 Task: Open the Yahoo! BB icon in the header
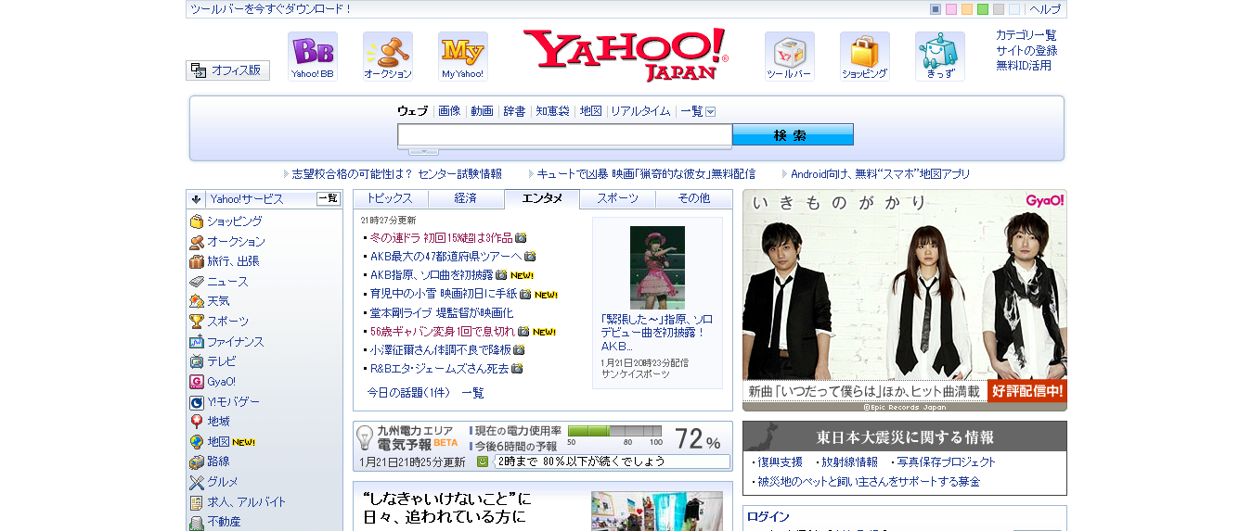point(313,57)
